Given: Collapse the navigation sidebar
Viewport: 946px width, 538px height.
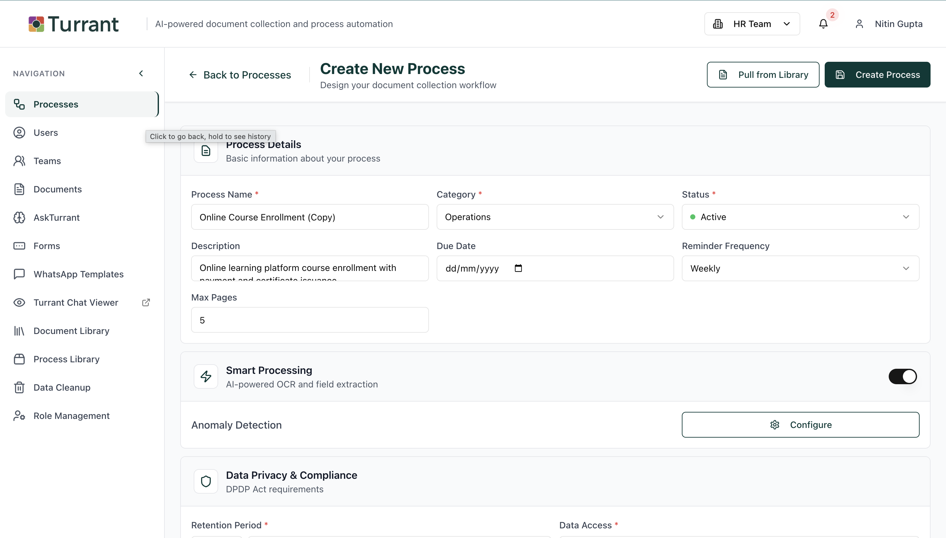Looking at the screenshot, I should [x=141, y=73].
